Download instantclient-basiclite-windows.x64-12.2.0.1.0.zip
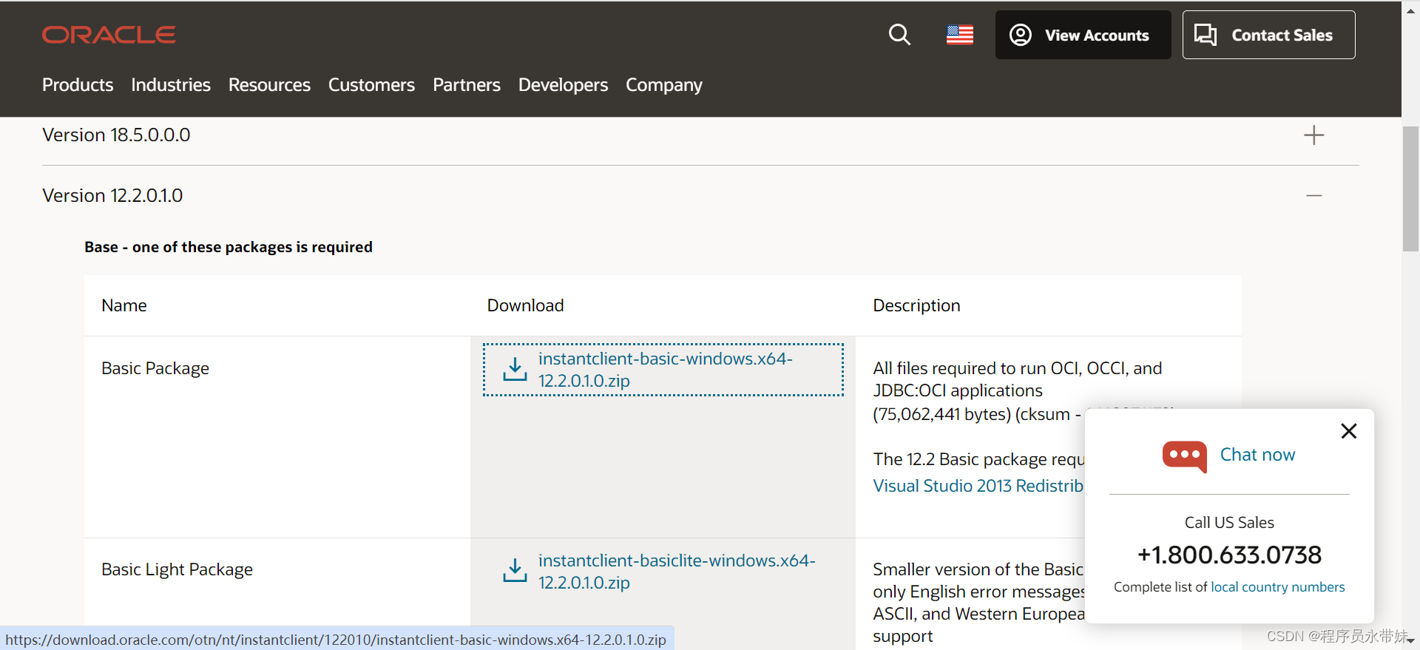 coord(677,572)
